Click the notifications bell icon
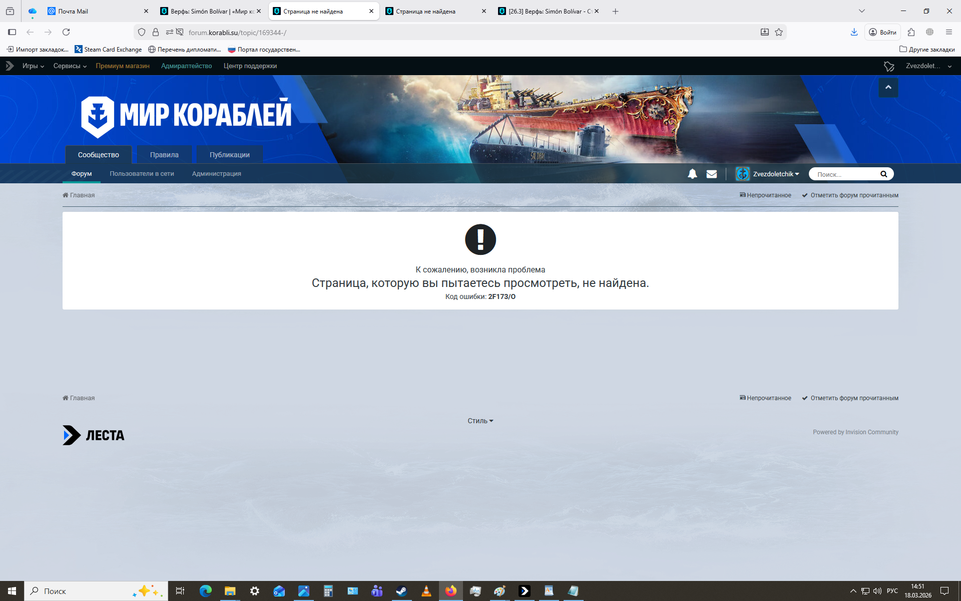 692,174
